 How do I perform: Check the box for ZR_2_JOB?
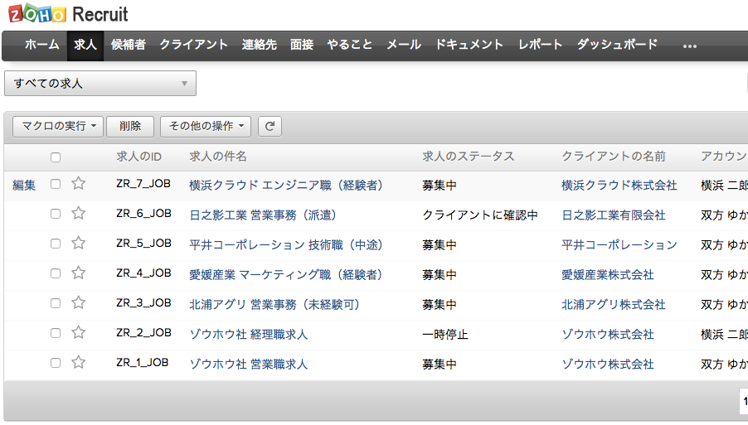[x=56, y=332]
